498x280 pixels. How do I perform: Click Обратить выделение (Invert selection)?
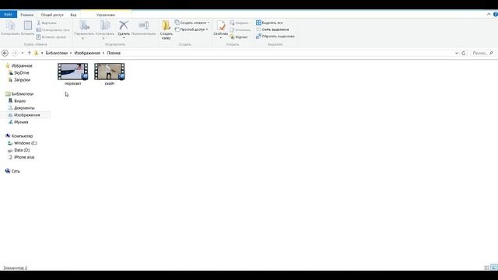tap(275, 37)
